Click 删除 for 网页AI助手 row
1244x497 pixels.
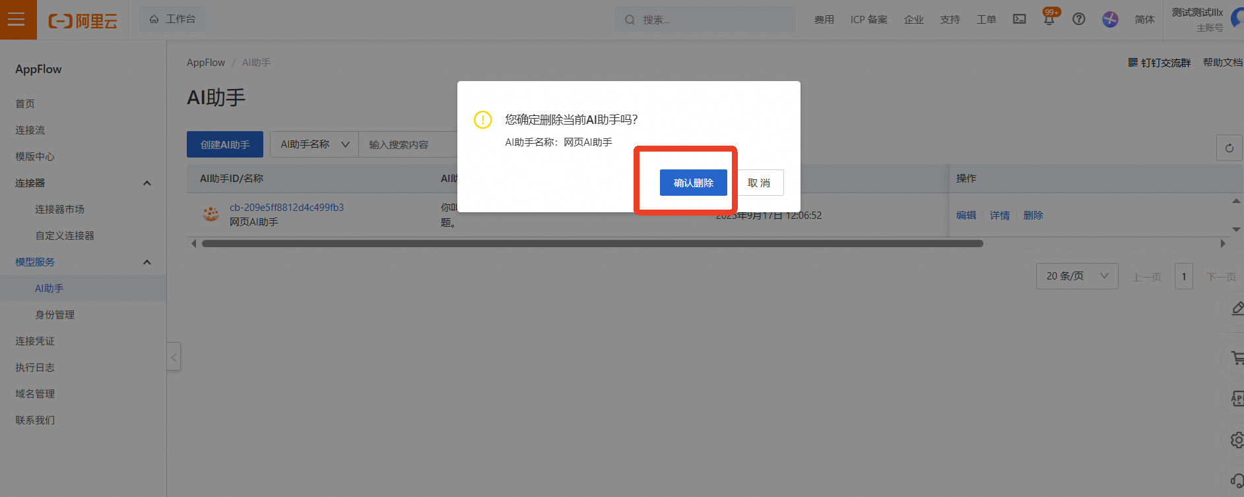(1033, 215)
